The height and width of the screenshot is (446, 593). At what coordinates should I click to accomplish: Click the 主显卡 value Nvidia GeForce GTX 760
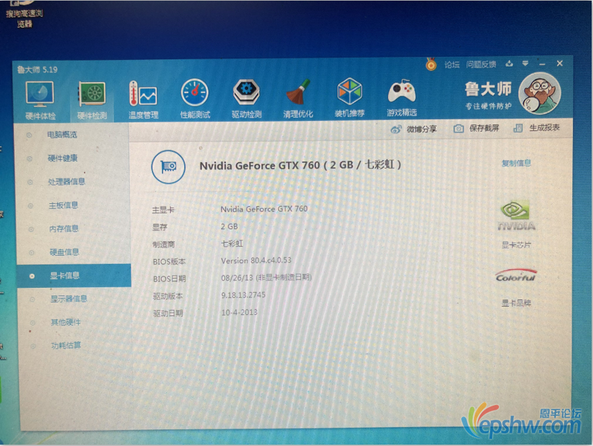pyautogui.click(x=264, y=209)
